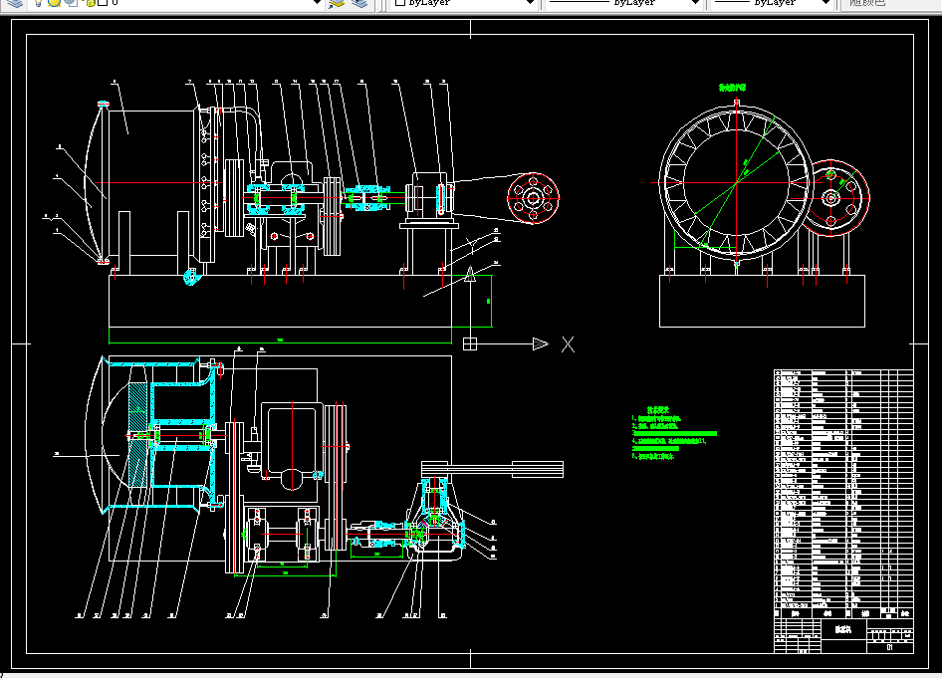This screenshot has width=942, height=678.
Task: Open the ByLayer linetype dropdown
Action: coord(623,3)
